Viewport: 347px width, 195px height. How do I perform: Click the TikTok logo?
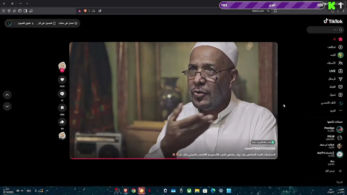[x=333, y=21]
